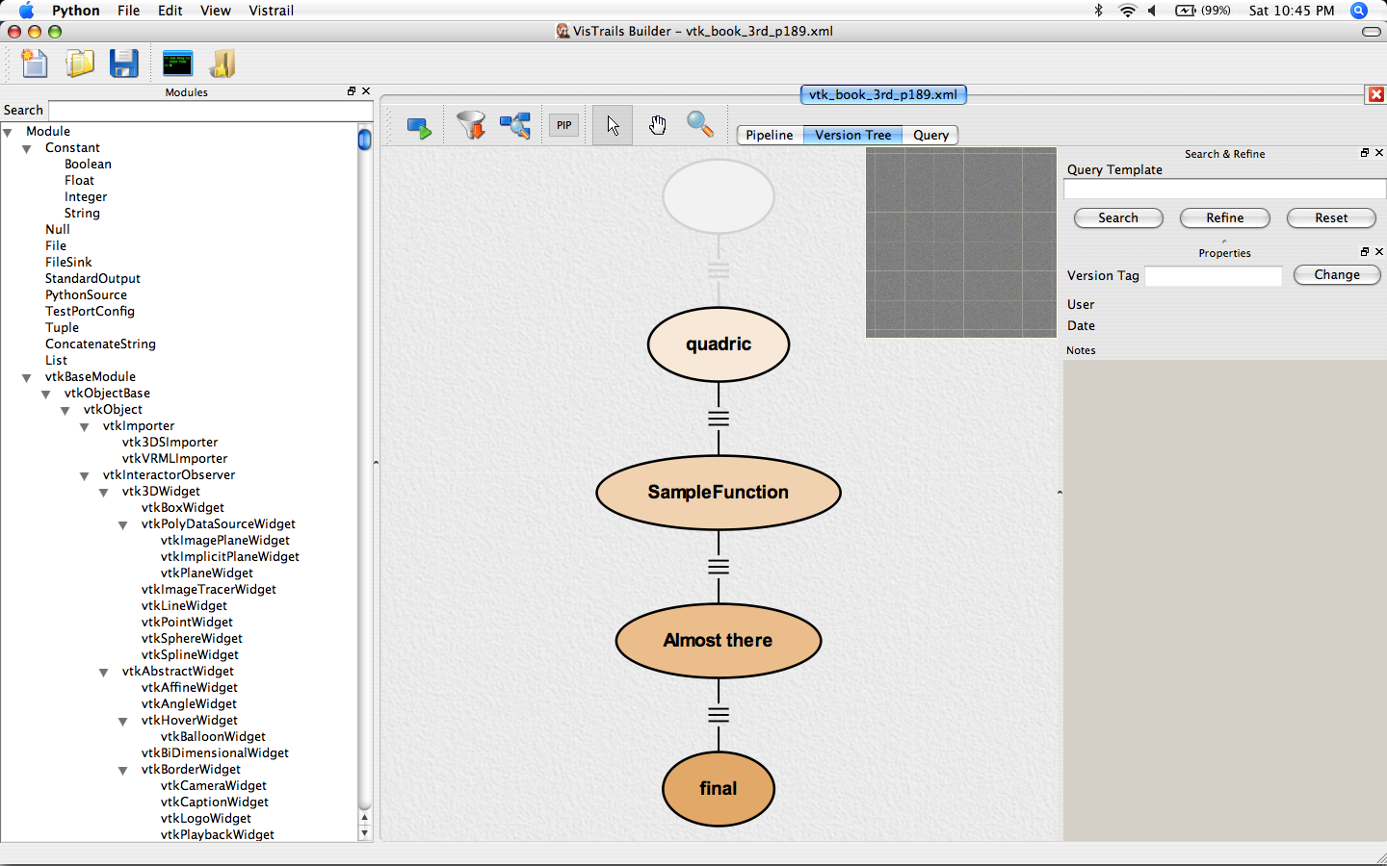Select the 'Almost there' version node

pos(719,641)
